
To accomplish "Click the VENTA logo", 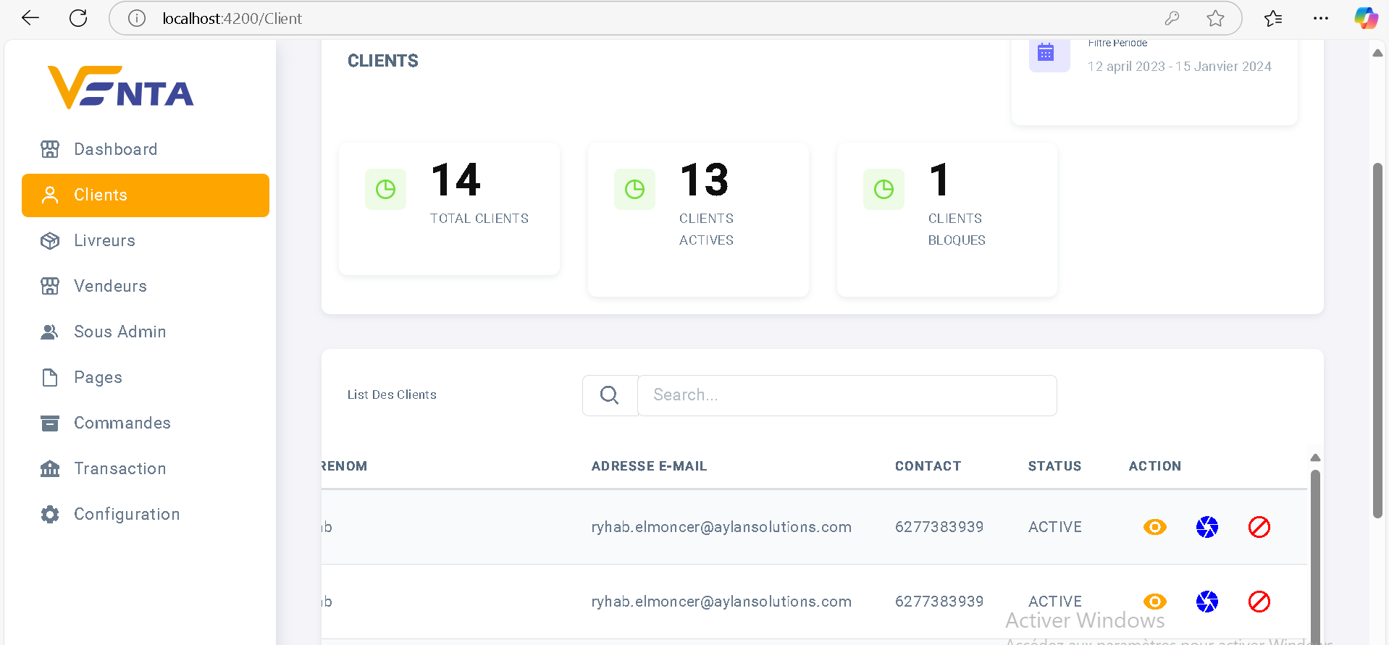I will (121, 87).
